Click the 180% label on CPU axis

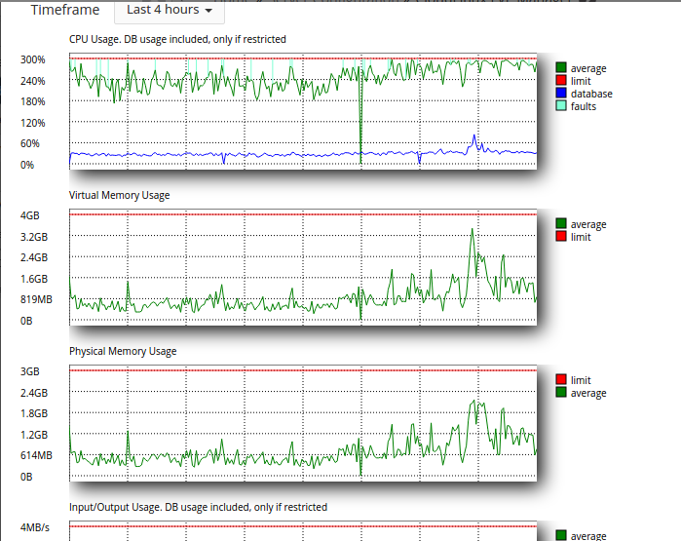click(x=32, y=101)
